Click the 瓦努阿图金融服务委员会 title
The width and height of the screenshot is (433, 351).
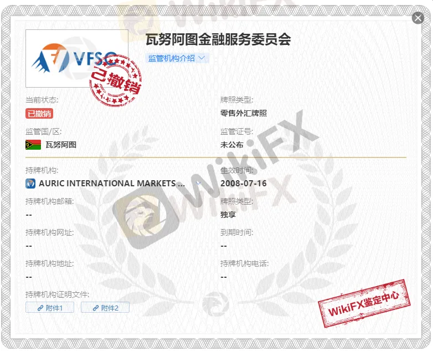pos(218,39)
